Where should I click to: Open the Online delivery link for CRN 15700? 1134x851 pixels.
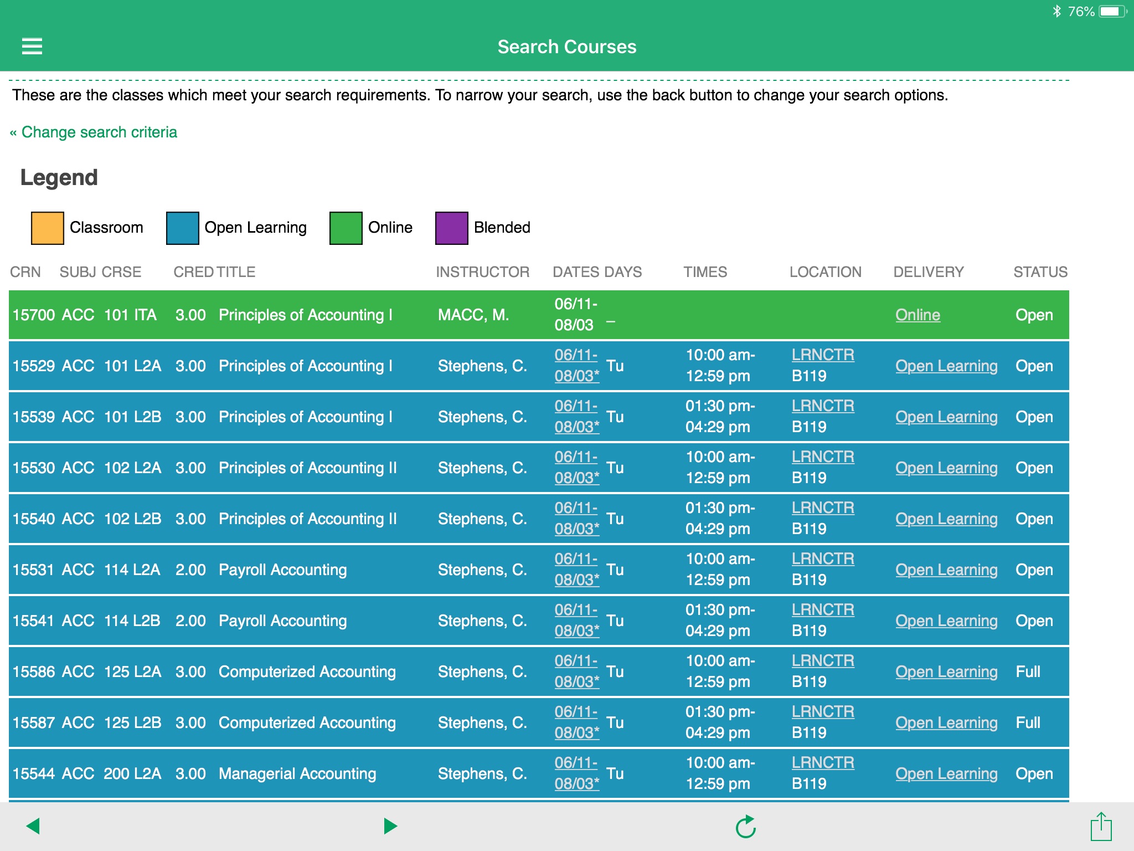pos(917,315)
